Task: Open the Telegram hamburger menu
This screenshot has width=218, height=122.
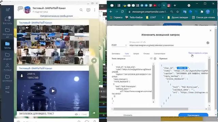Action: [x=7, y=10]
